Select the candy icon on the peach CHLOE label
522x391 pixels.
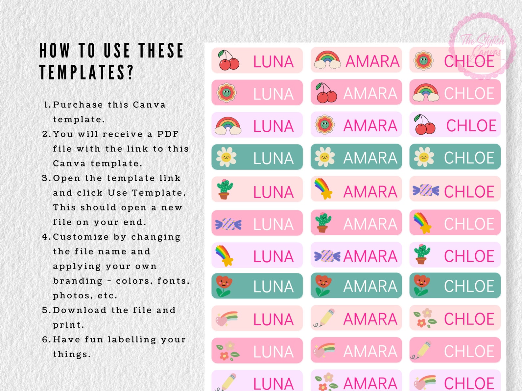(x=426, y=190)
